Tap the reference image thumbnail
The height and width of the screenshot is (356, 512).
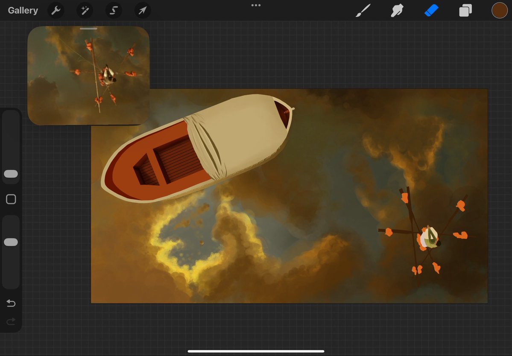click(x=88, y=76)
